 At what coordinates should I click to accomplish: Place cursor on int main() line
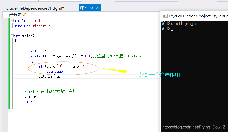(24, 36)
